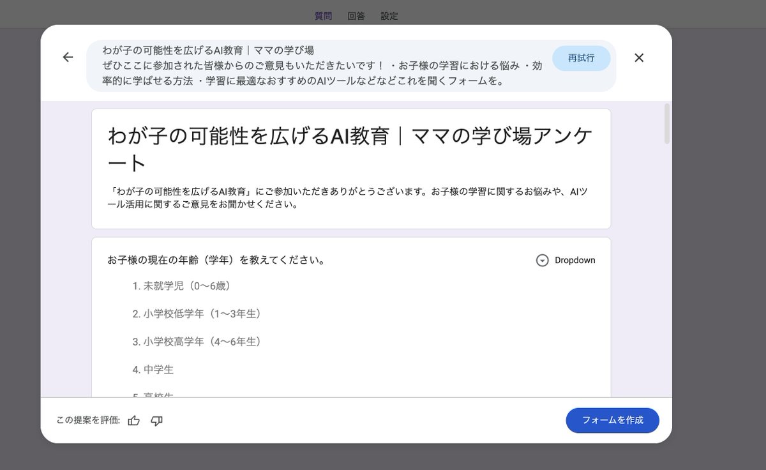Viewport: 766px width, 470px height.
Task: Rate the suggestion with thumbs up
Action: (134, 420)
